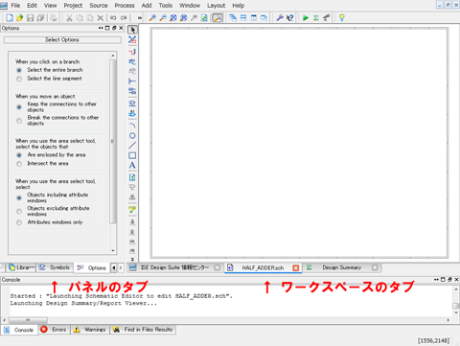Switch to the Symbols panel tab
The image size is (460, 346).
coord(55,267)
